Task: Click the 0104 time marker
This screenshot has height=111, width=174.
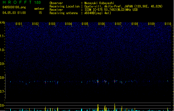Action: [x=68, y=24]
